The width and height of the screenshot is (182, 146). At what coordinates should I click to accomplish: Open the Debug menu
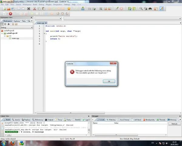(42, 5)
